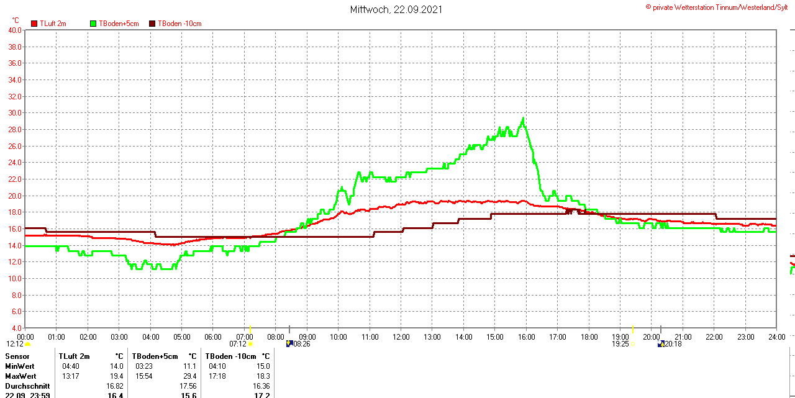Click the dark red TBoden -10cm legend swatch
This screenshot has width=795, height=398.
click(152, 24)
